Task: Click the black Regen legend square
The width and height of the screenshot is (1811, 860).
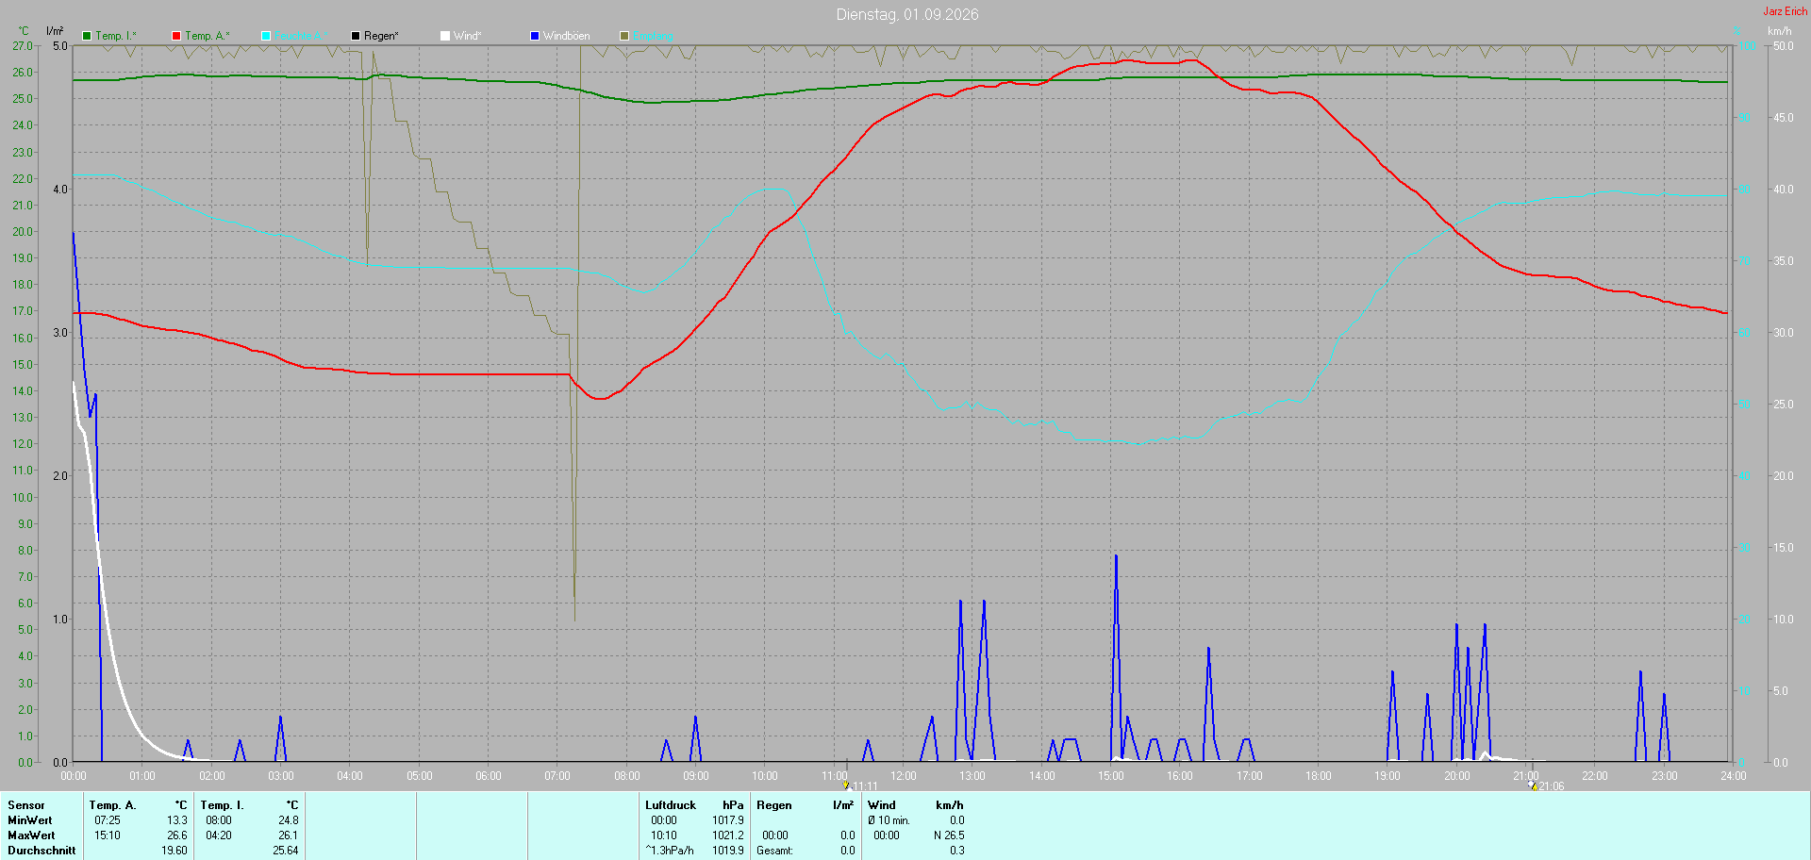Action: point(356,36)
